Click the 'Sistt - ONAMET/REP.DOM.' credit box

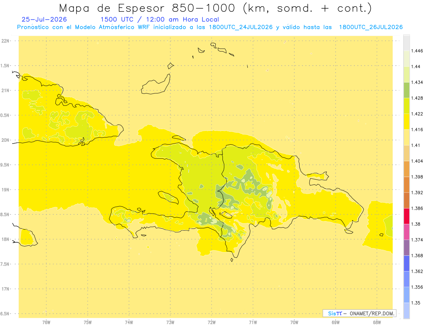point(360,313)
